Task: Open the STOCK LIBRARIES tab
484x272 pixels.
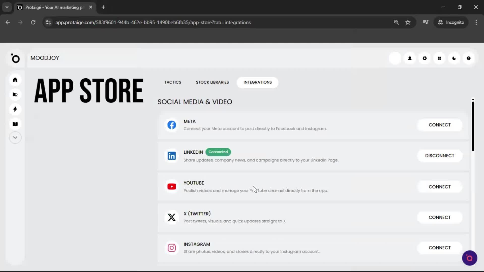Action: click(x=212, y=82)
